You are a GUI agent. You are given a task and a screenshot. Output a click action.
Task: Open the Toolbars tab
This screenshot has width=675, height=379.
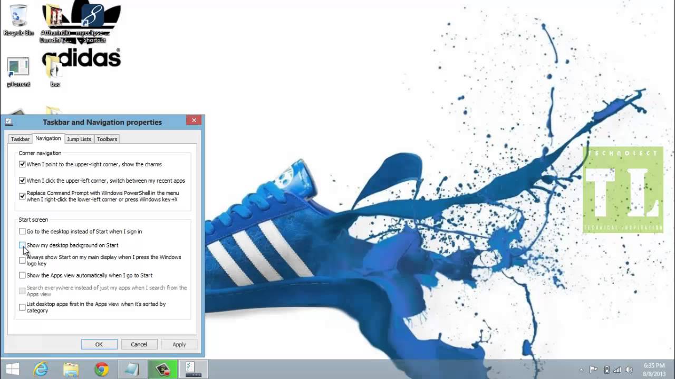pos(107,139)
